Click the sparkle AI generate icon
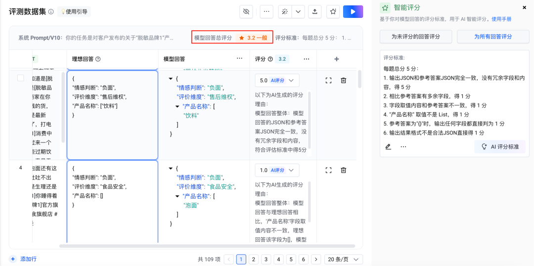This screenshot has width=534, height=266. [285, 11]
